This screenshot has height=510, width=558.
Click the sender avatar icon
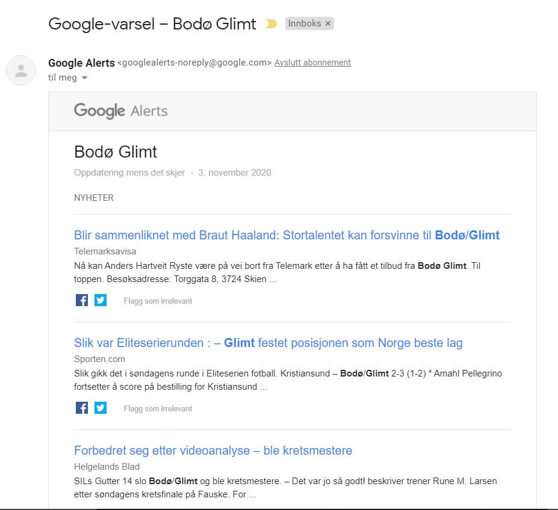[21, 70]
